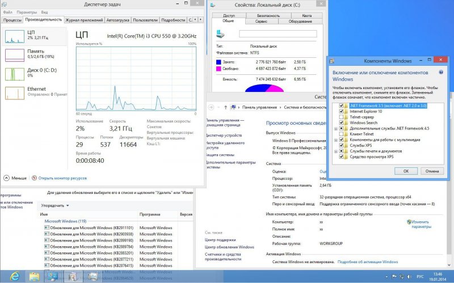This screenshot has width=454, height=283.
Task: Click the resource monitor icon beside Открыть монитор ресурсов
Action: [34, 178]
